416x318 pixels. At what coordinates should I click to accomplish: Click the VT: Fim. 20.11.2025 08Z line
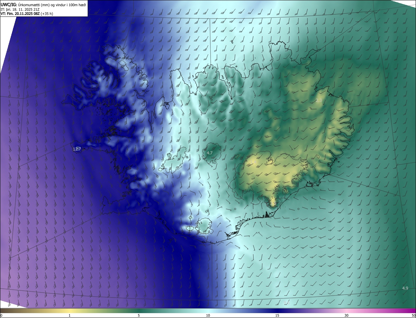click(x=27, y=14)
